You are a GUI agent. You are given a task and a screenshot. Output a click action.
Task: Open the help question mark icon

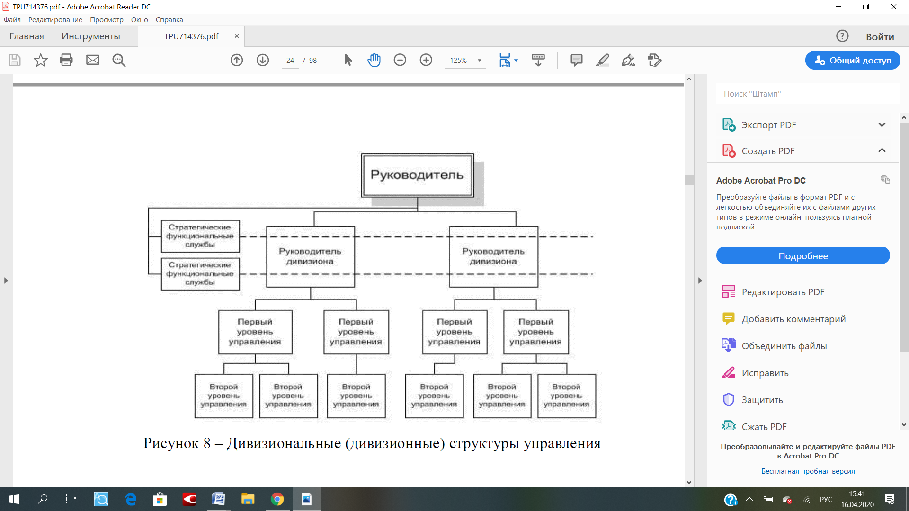click(842, 36)
